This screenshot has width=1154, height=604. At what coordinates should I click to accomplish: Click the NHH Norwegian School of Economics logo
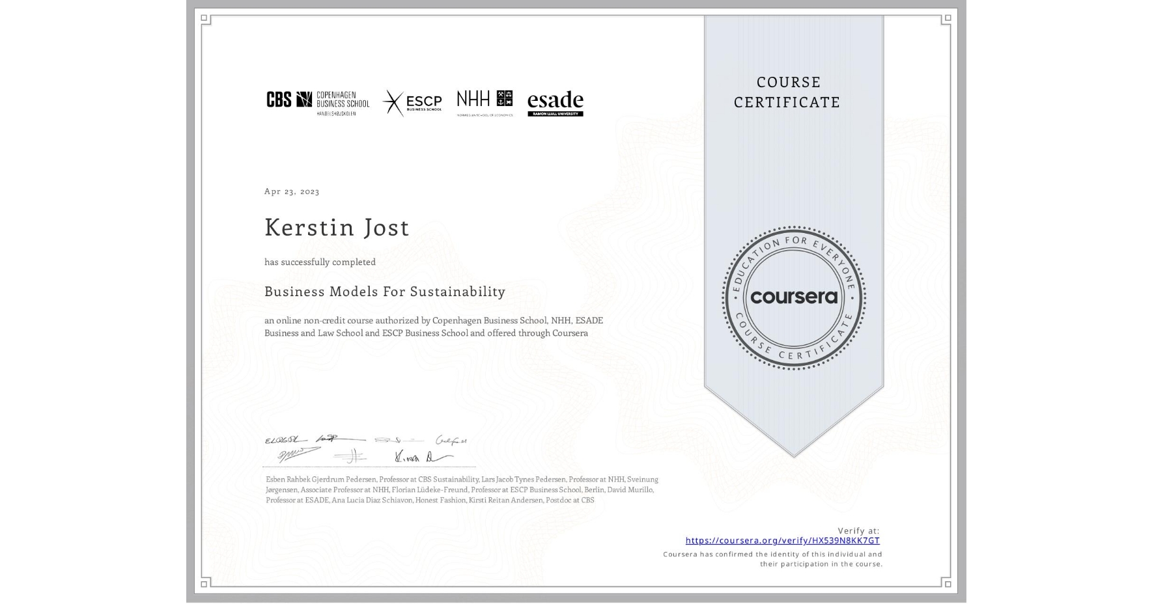tap(485, 102)
